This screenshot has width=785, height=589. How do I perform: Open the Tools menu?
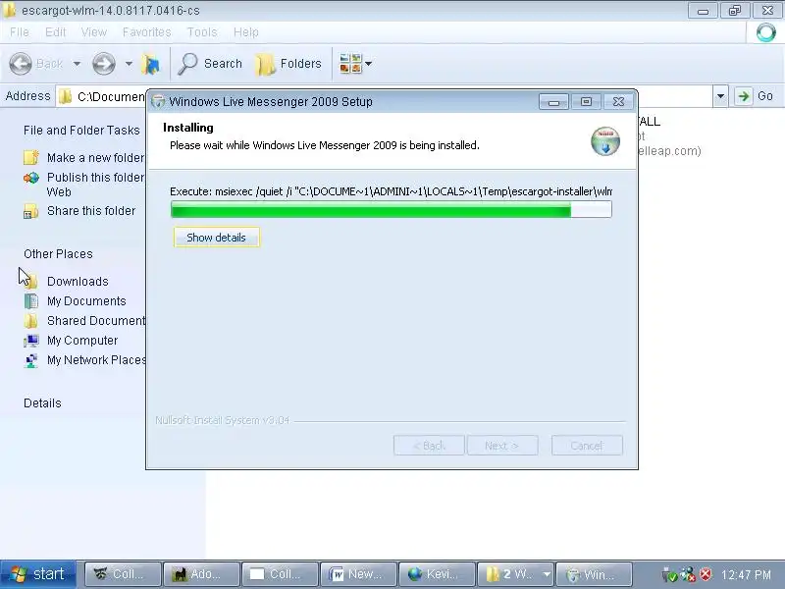202,32
